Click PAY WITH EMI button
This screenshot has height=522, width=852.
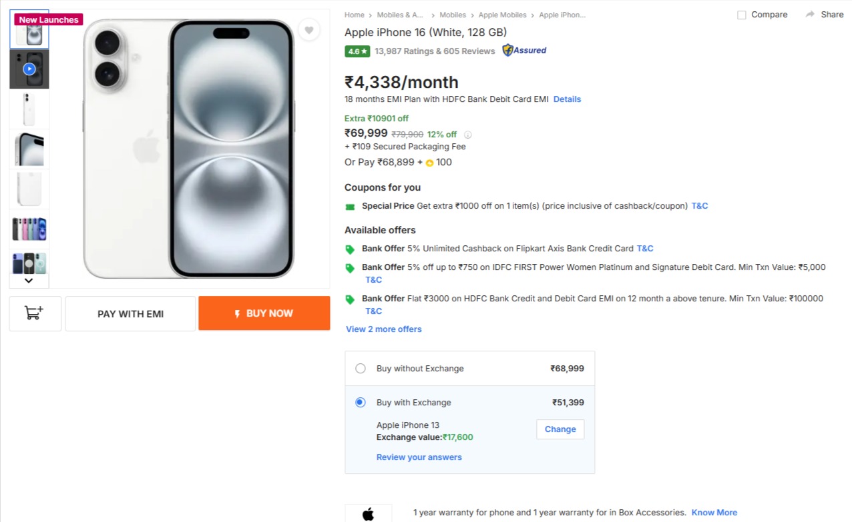click(x=130, y=313)
